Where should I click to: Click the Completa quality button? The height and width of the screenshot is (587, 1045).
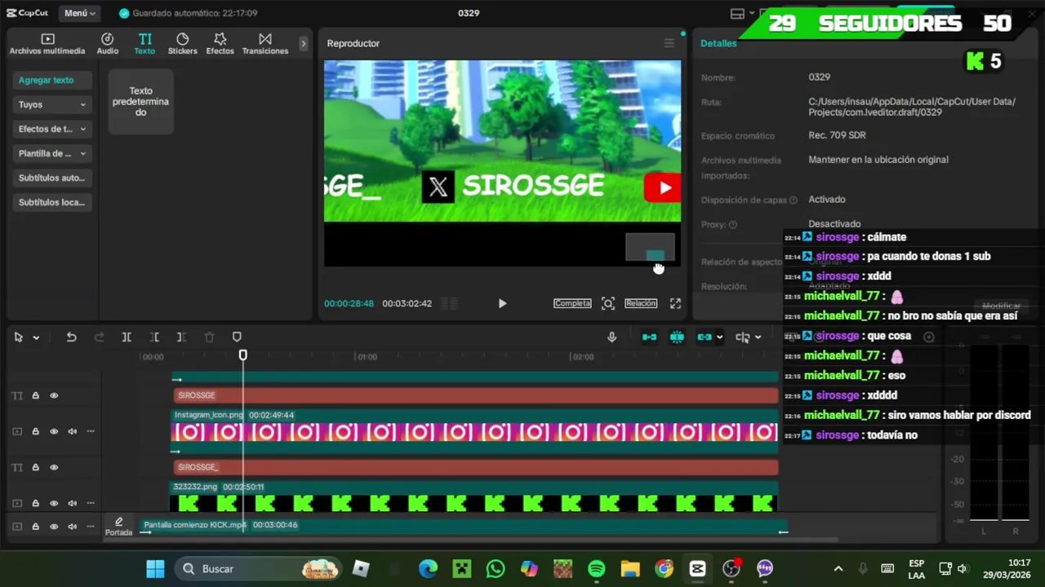572,303
